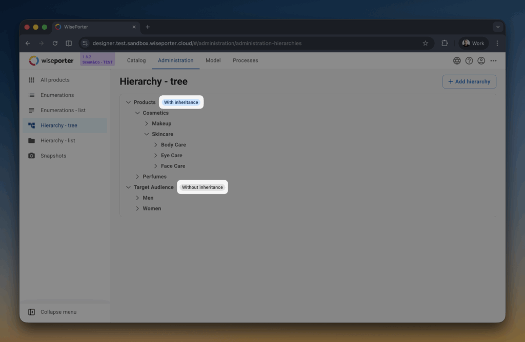The height and width of the screenshot is (342, 525).
Task: Click the Hierarchy - list folder icon
Action: pyautogui.click(x=31, y=141)
